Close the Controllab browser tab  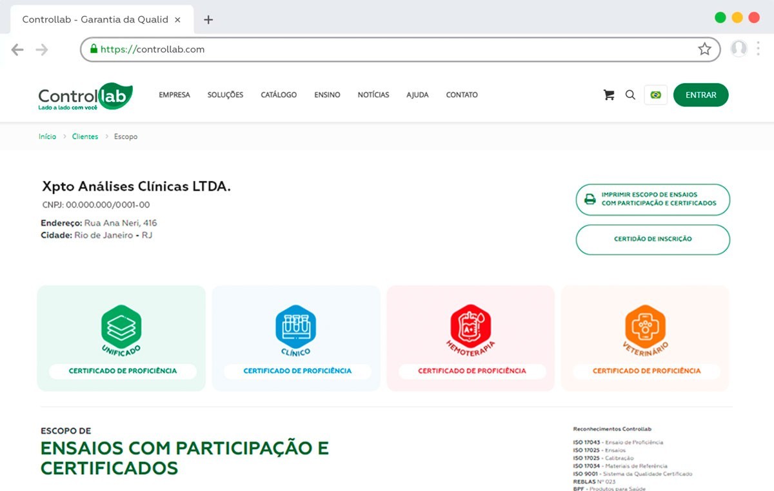(177, 20)
